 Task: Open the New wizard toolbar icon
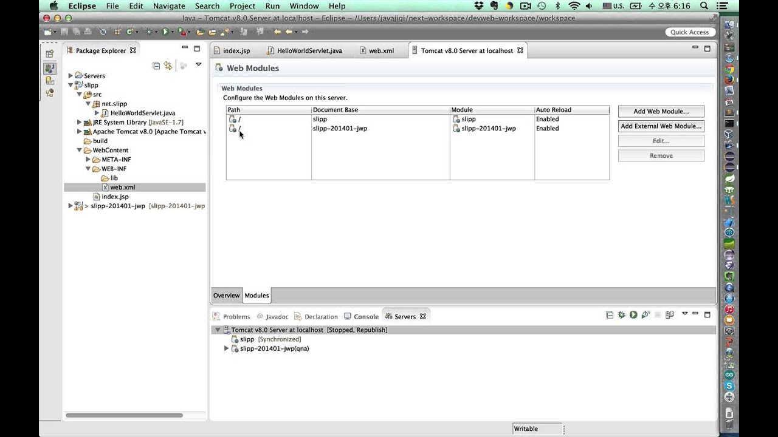tap(47, 32)
